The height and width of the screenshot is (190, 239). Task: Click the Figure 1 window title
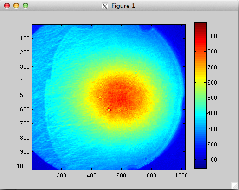123,6
